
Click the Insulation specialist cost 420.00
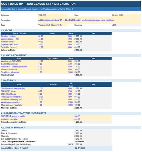[x=77, y=119]
